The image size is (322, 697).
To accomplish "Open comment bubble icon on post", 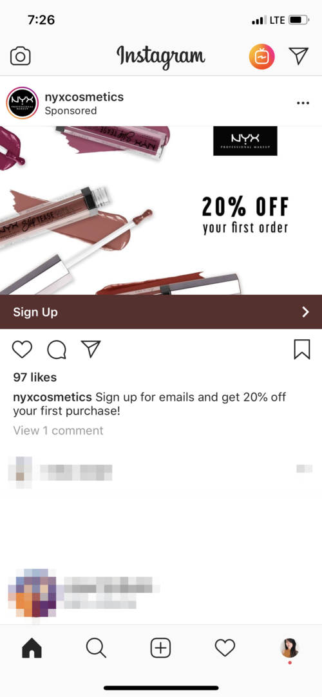I will pyautogui.click(x=57, y=349).
